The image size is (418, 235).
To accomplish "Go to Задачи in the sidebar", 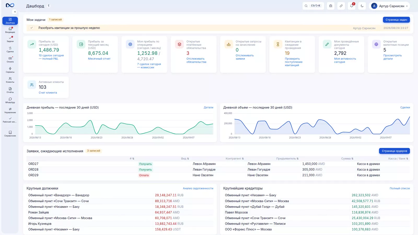I will (x=10, y=39).
